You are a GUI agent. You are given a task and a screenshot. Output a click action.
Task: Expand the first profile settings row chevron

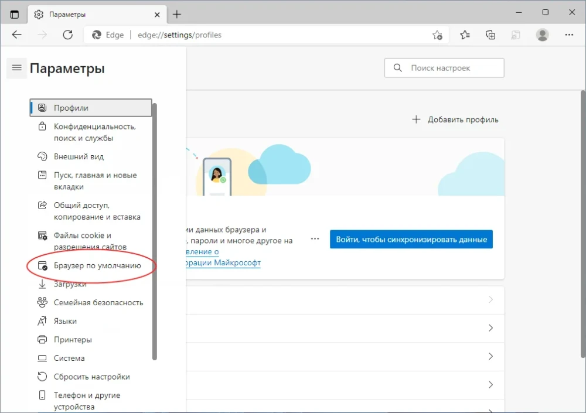[490, 300]
